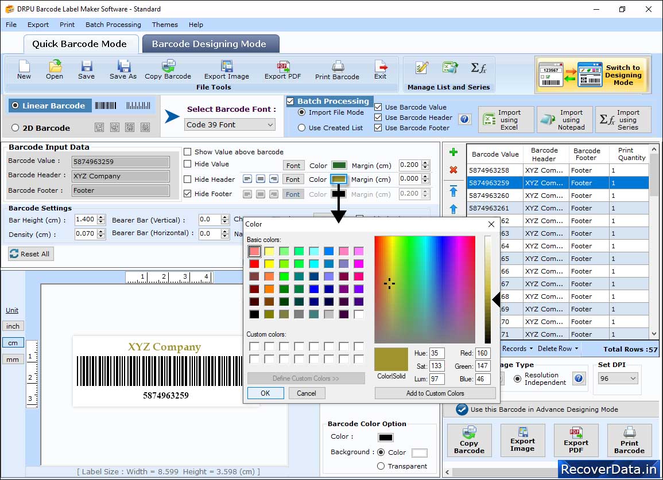
Task: Open the sigma series function icon in Manage List
Action: point(479,68)
